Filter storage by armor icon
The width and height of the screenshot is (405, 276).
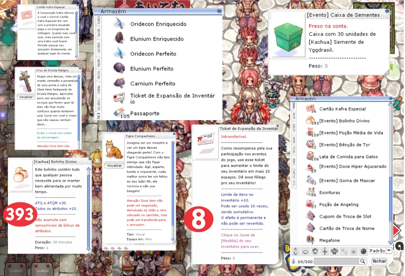pos(315,251)
